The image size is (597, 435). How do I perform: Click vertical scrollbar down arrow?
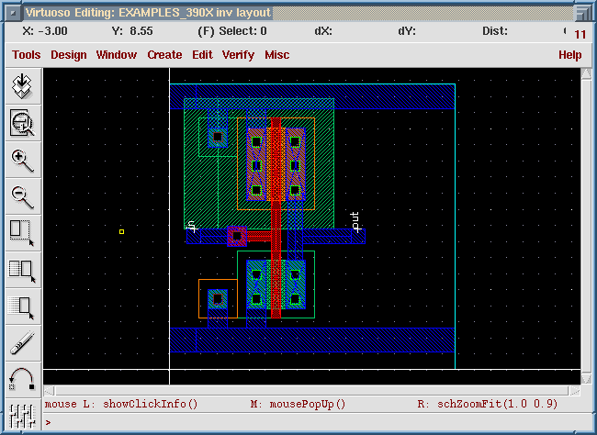click(x=586, y=378)
